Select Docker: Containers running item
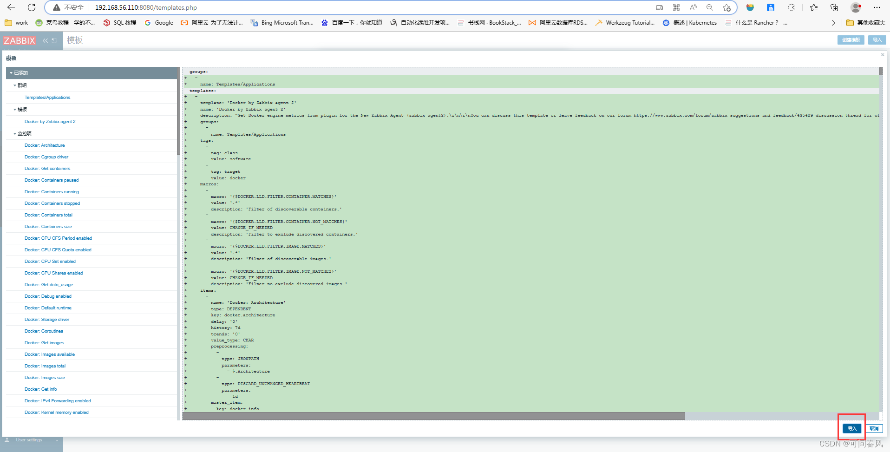This screenshot has width=890, height=452. point(52,192)
